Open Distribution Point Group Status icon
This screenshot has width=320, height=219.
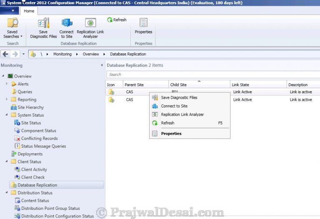click(x=17, y=208)
